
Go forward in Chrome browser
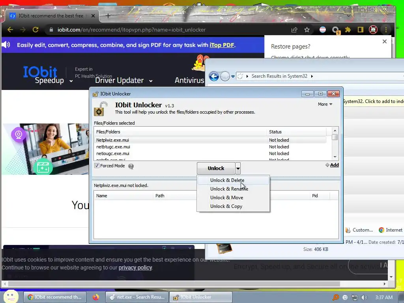pos(22,30)
